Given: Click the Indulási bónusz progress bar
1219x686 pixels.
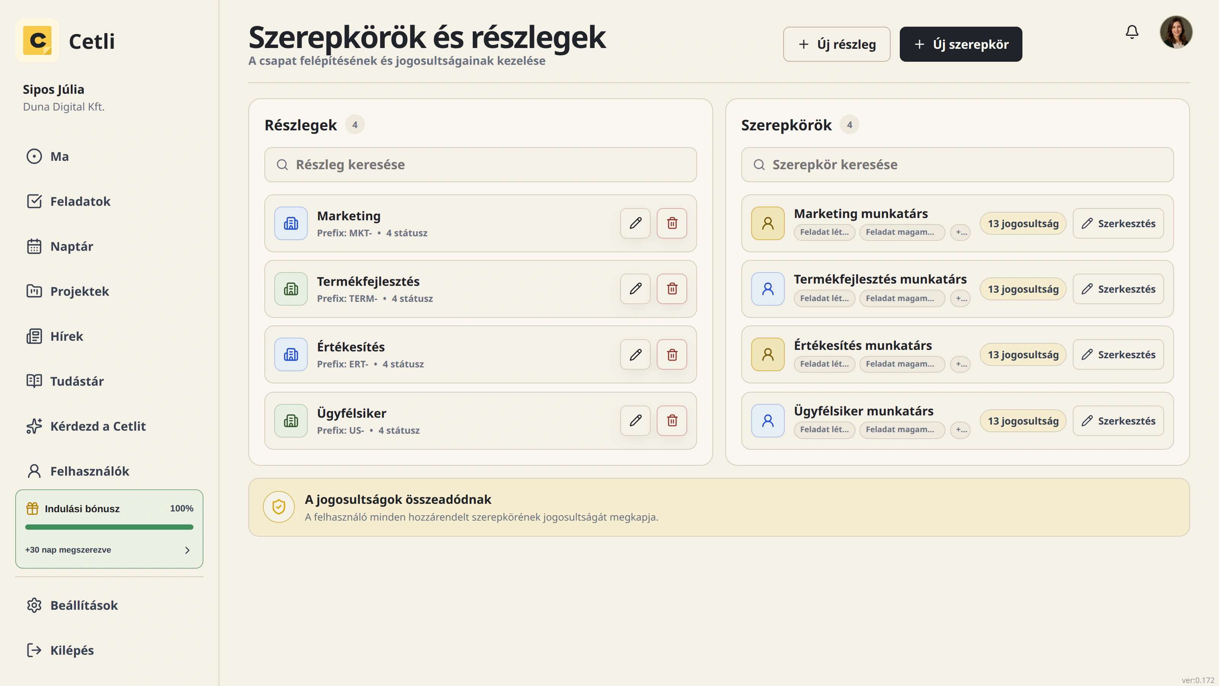Looking at the screenshot, I should click(109, 527).
